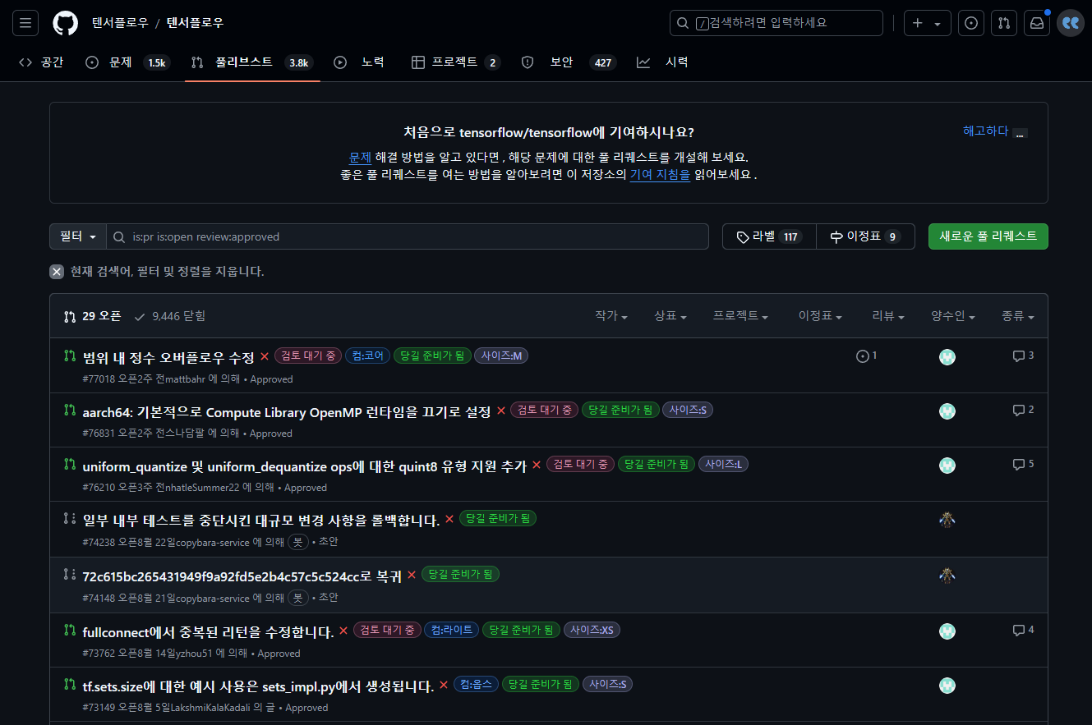Open the 기여 지침 contribution guidelines link
1092x725 pixels.
point(660,174)
